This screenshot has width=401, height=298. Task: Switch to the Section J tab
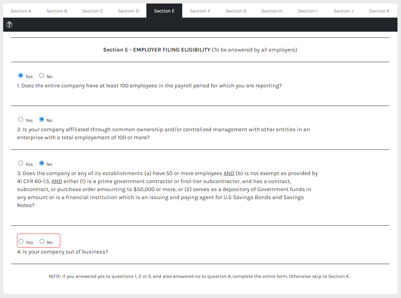(344, 11)
